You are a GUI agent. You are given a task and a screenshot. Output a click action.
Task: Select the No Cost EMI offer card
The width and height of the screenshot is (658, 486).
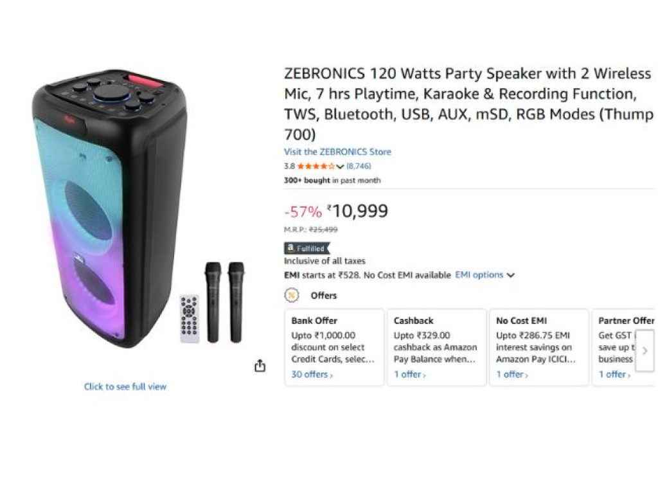tap(538, 347)
